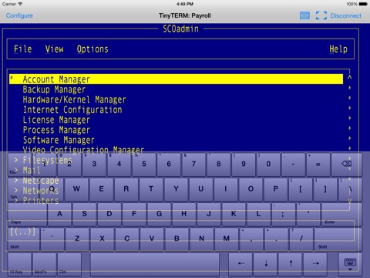
Task: Tap the L key
Action: click(x=258, y=214)
